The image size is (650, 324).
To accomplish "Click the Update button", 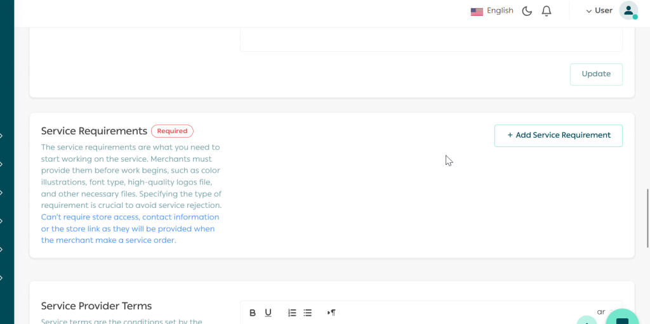I will (x=596, y=74).
